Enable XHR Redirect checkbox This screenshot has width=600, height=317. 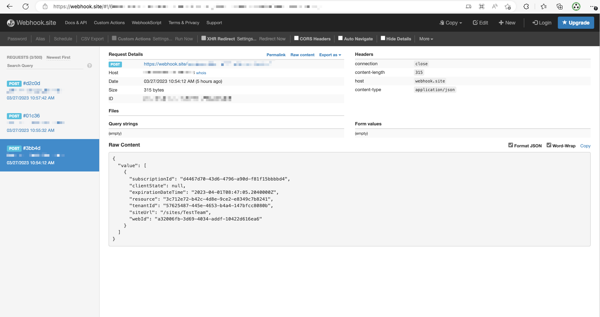203,38
